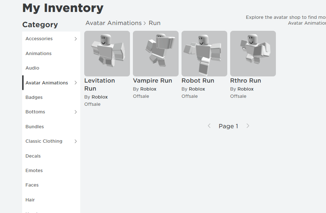Open the Rthro Run animation thumbnail
Viewport: 326px width, 213px height.
[253, 53]
